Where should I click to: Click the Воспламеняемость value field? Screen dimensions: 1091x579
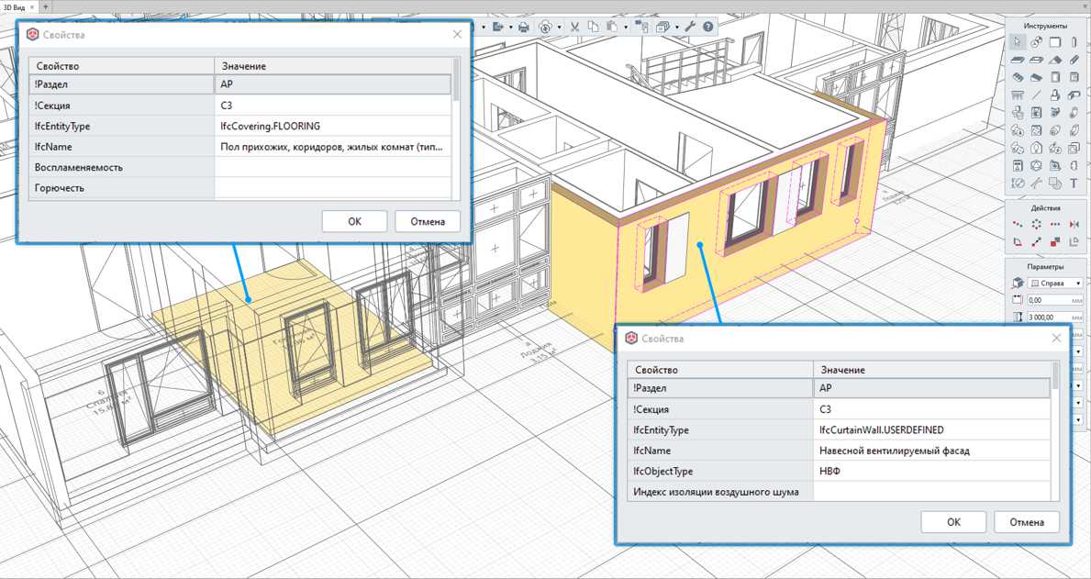tap(332, 167)
